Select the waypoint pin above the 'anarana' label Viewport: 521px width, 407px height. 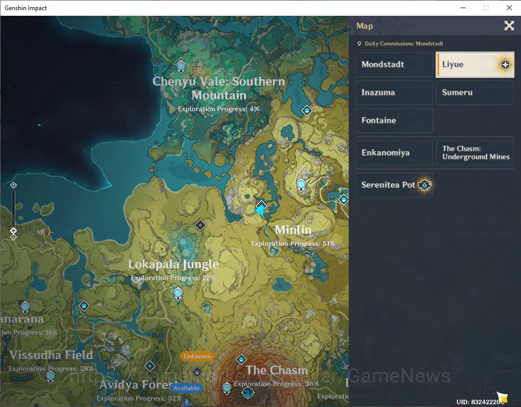[x=25, y=307]
